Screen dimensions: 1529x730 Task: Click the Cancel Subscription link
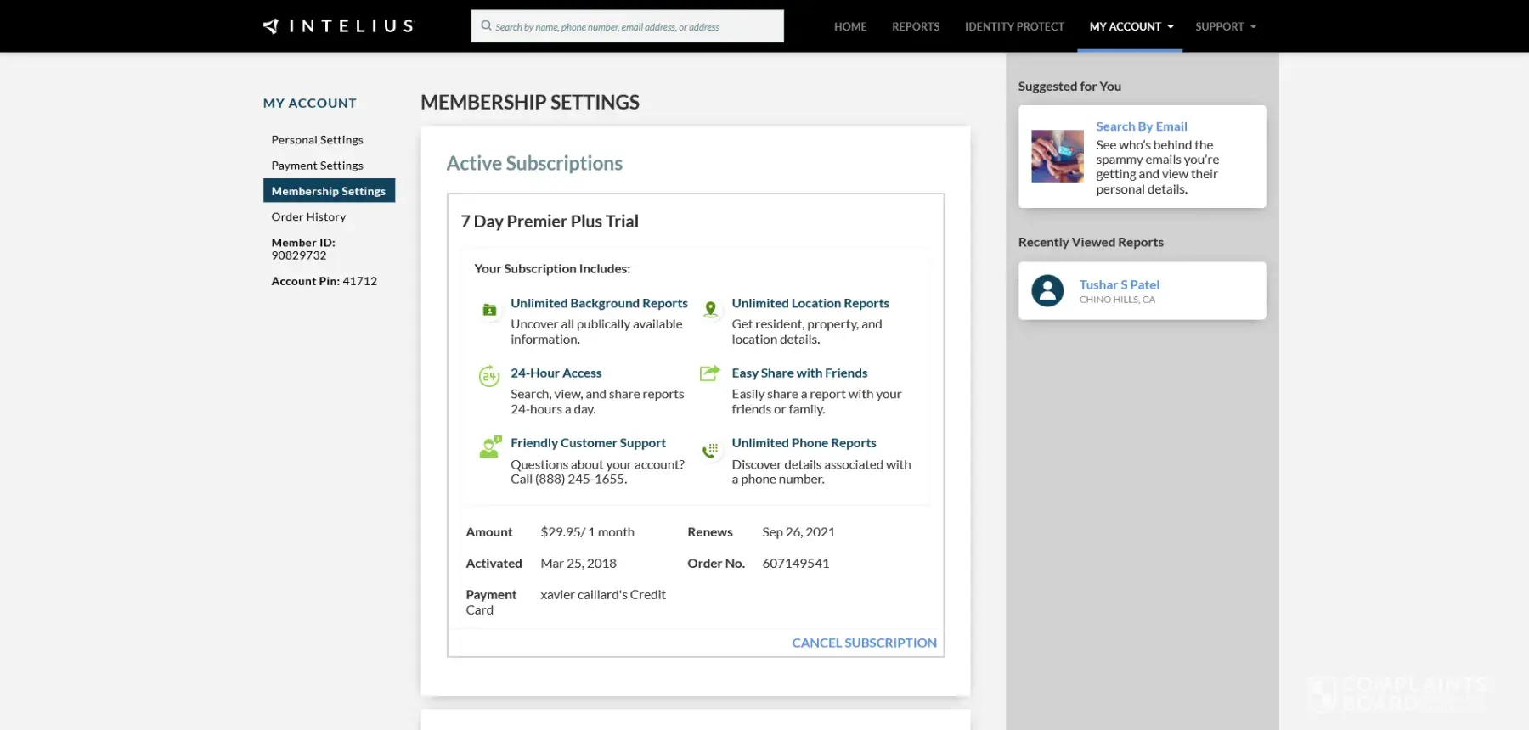click(x=864, y=643)
